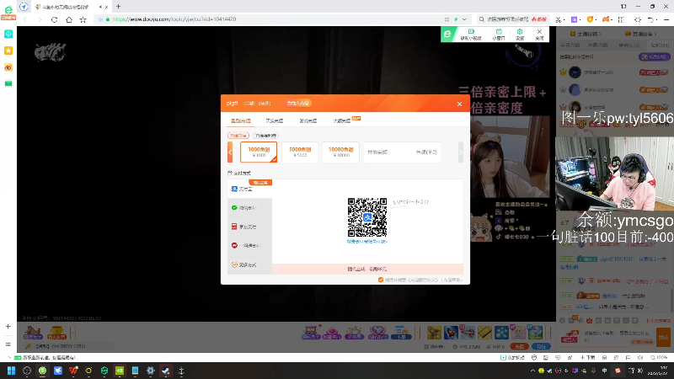Close the recharge dialog with the X
This screenshot has width=674, height=379.
459,104
